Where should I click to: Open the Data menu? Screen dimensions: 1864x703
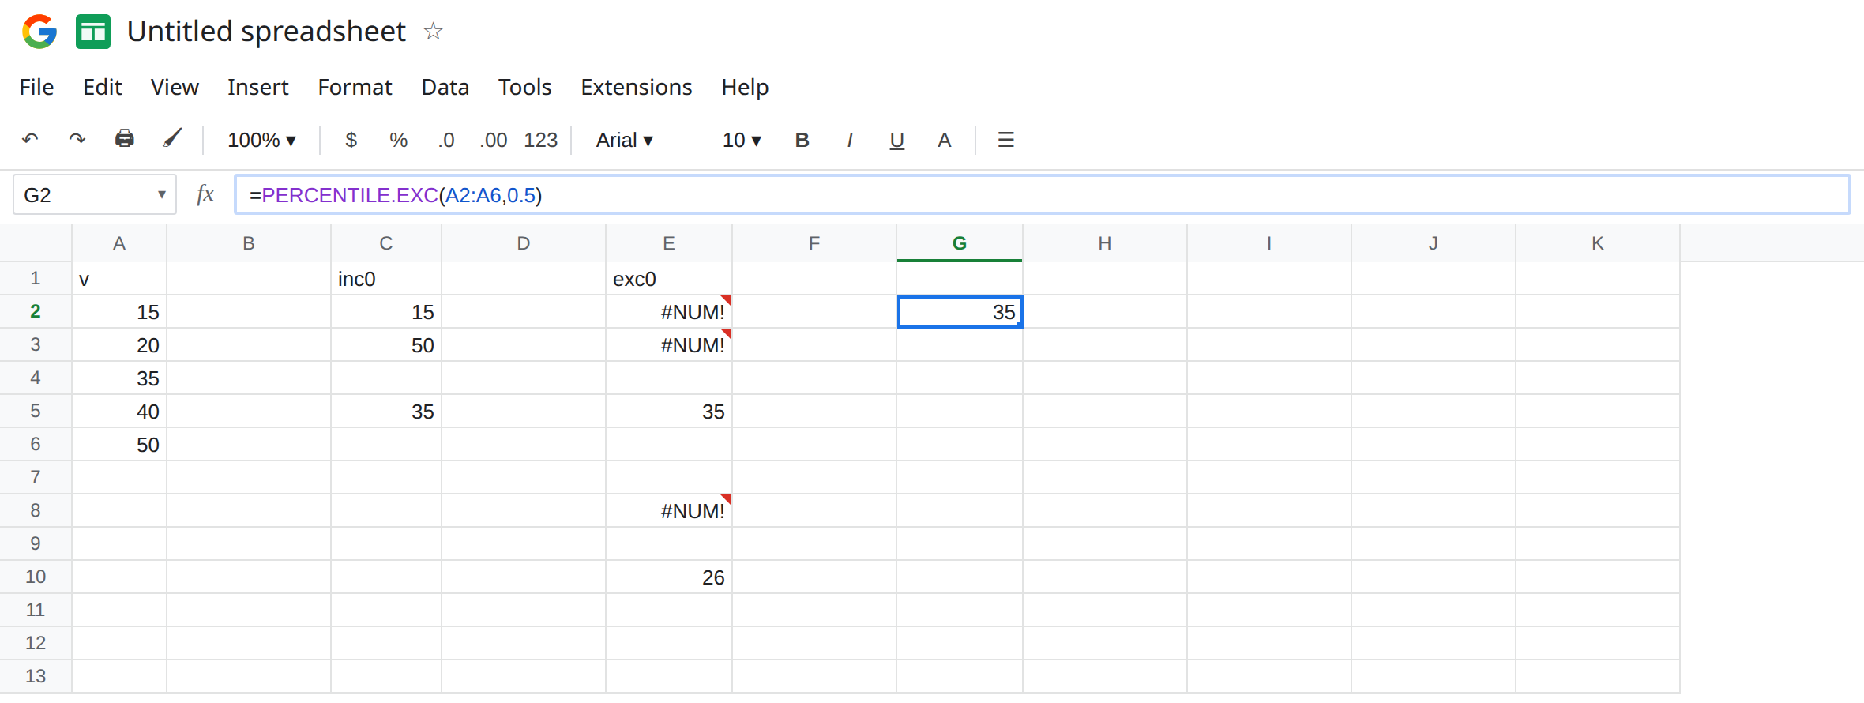pos(445,87)
